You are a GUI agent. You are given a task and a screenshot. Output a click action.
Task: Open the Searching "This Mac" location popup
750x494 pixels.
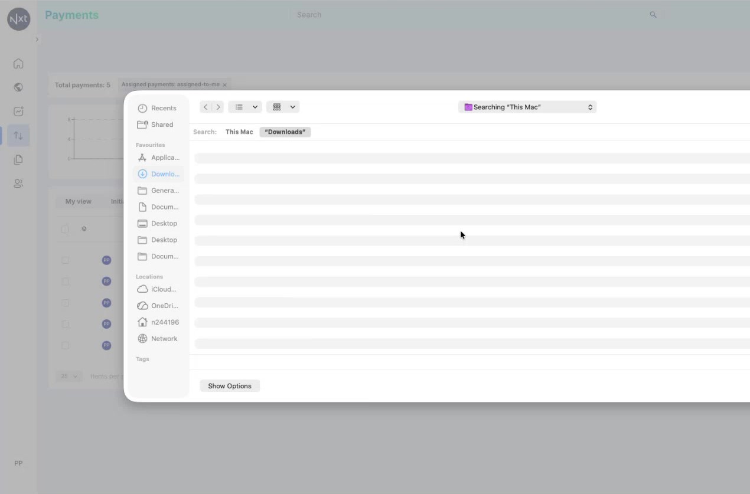click(527, 107)
